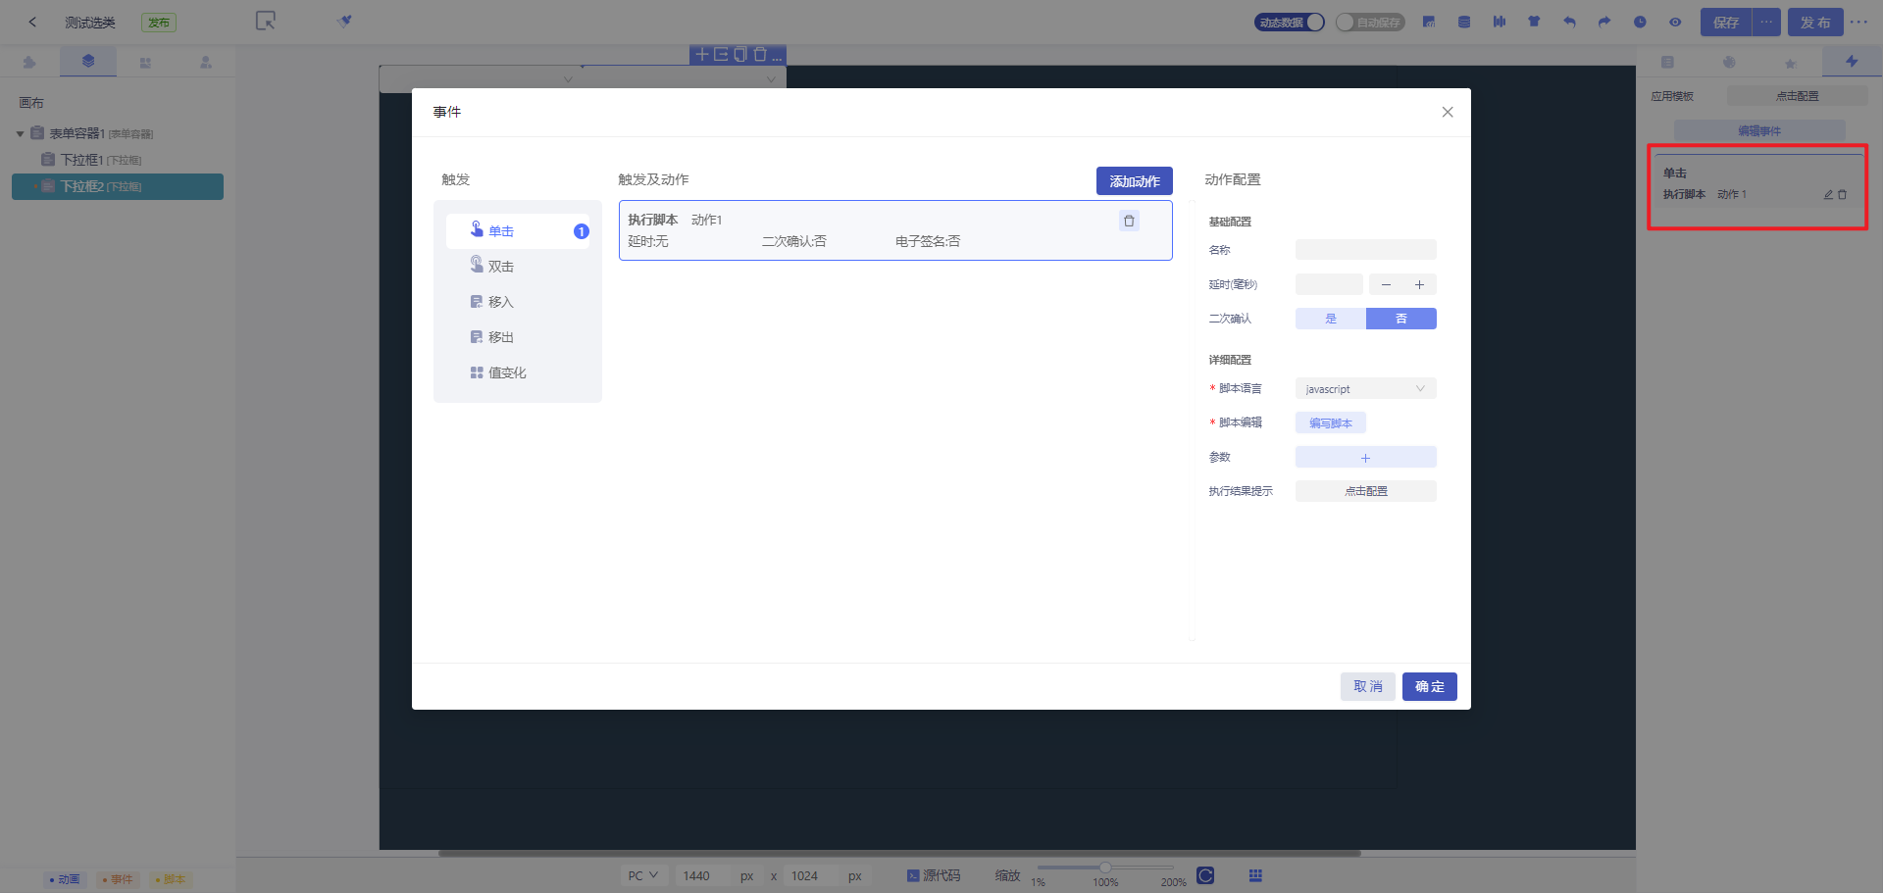Click the 名称 input field
Screen dimensions: 1883x893
tap(1366, 250)
